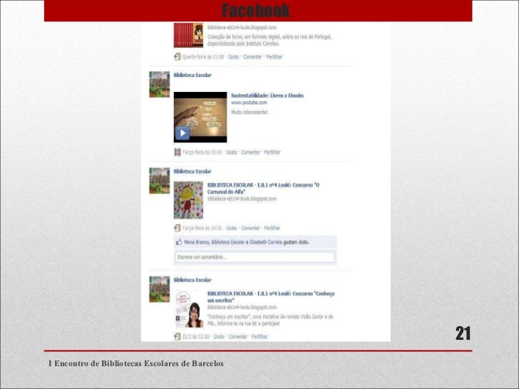Open the Conheço um escritor thumbnail image
The image size is (519, 389).
coord(189,308)
